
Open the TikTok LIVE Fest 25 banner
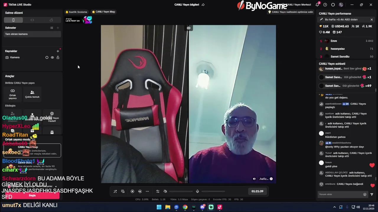(79, 20)
